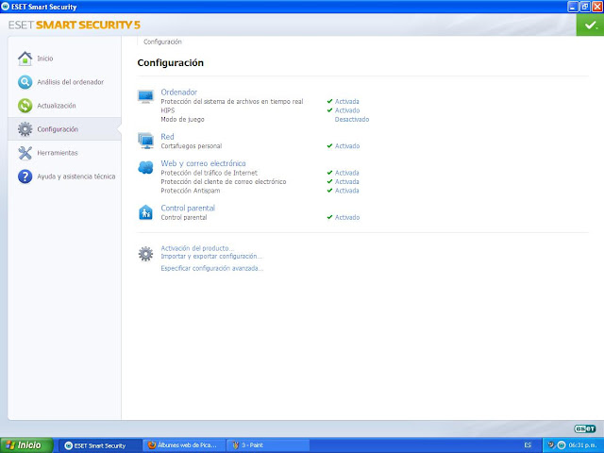Click the Windows Inicio start button
This screenshot has height=453, width=604.
[x=26, y=445]
